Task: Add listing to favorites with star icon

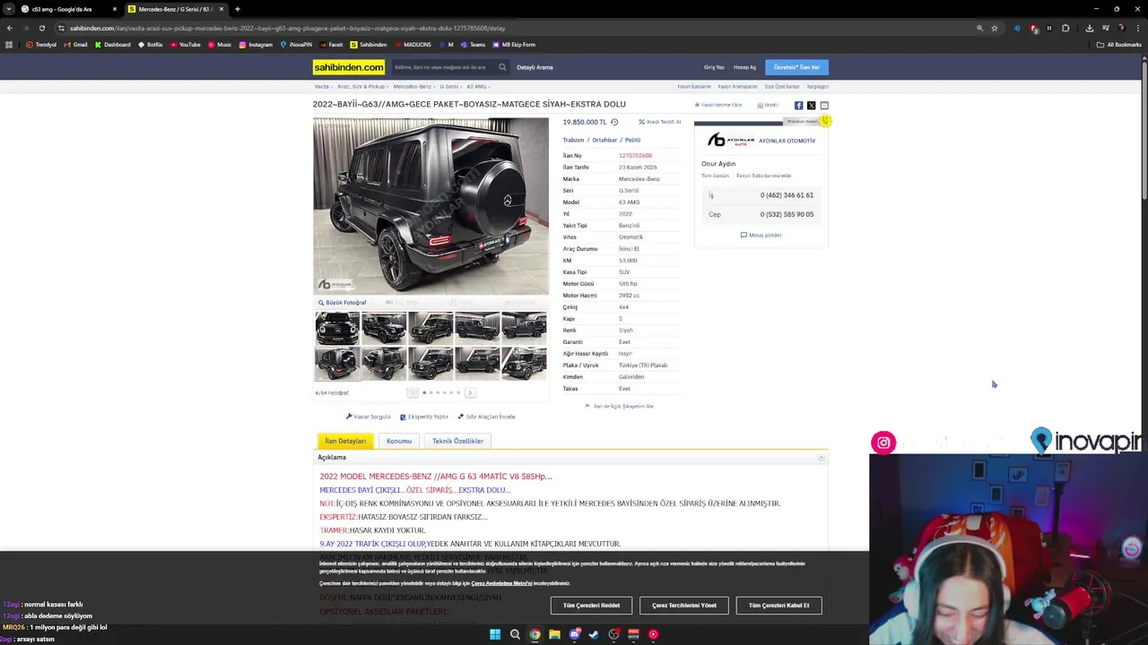Action: pos(697,105)
